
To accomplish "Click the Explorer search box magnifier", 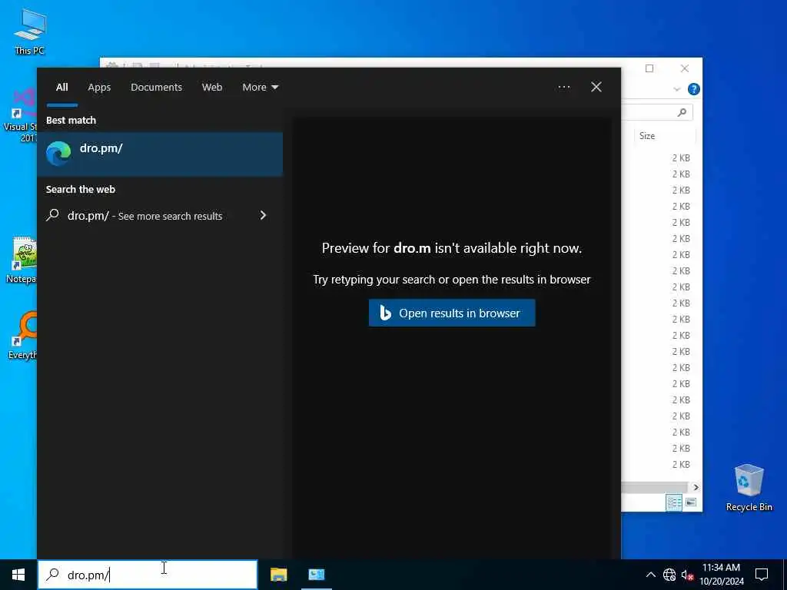I will [x=682, y=112].
